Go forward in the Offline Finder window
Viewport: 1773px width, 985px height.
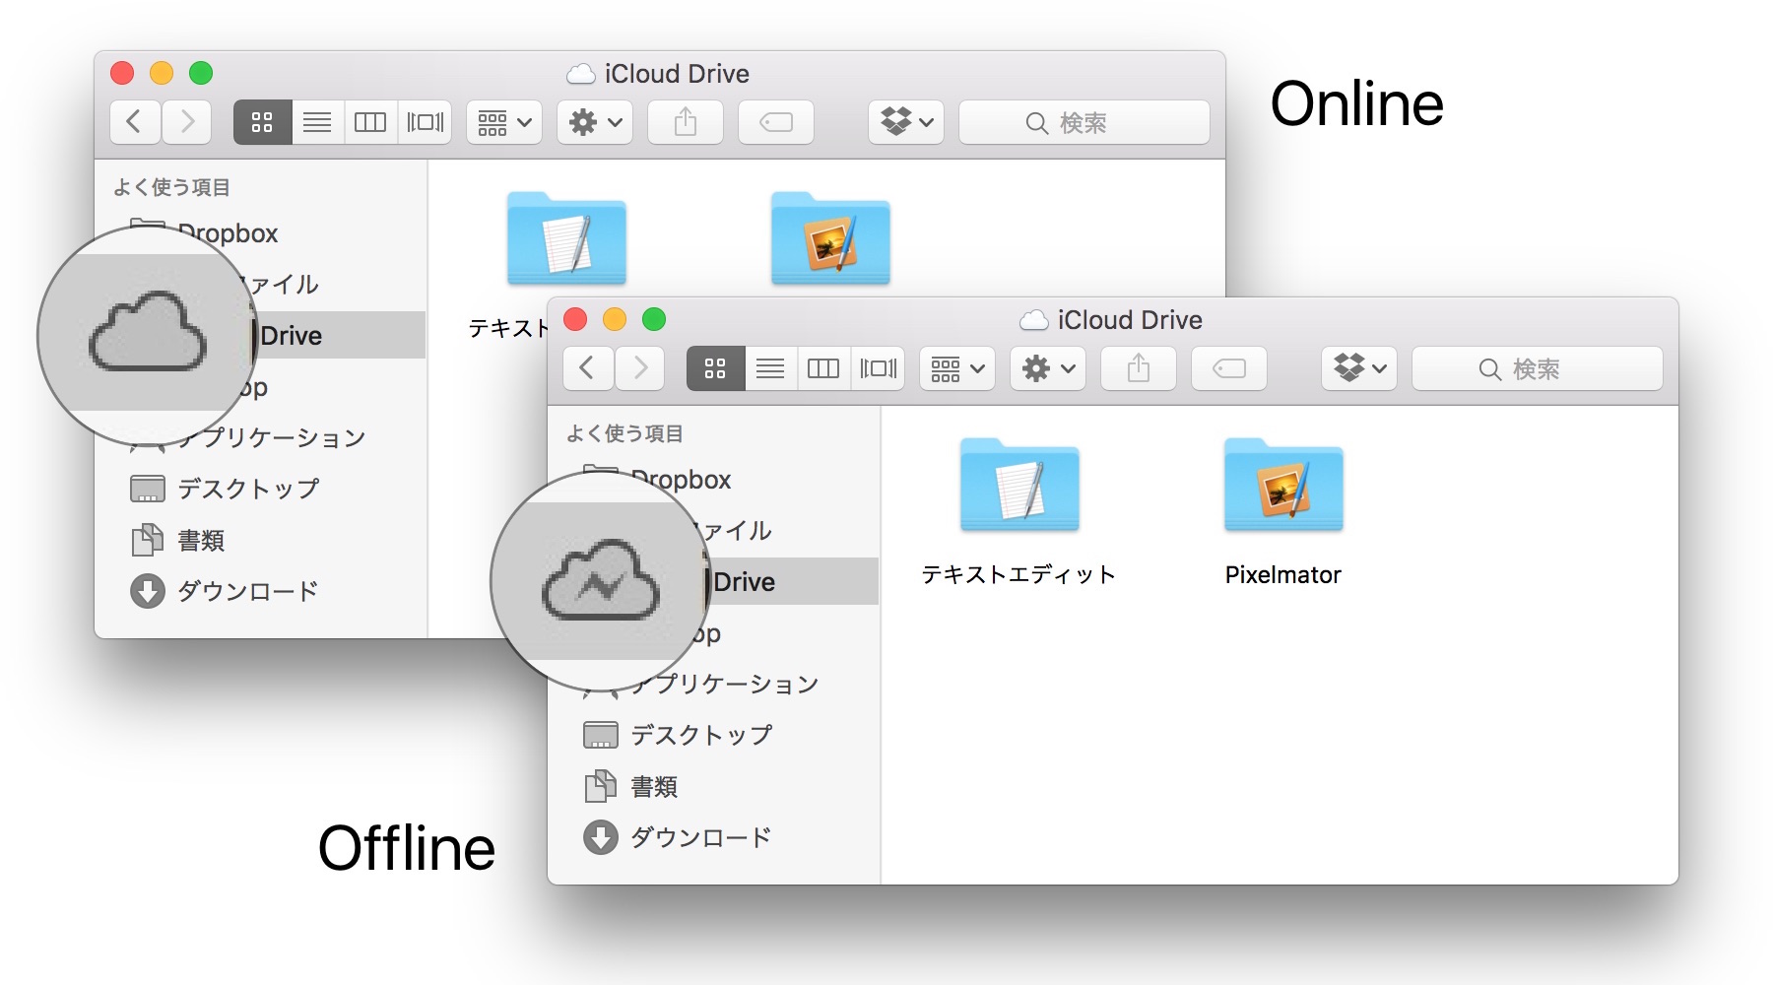click(x=640, y=368)
